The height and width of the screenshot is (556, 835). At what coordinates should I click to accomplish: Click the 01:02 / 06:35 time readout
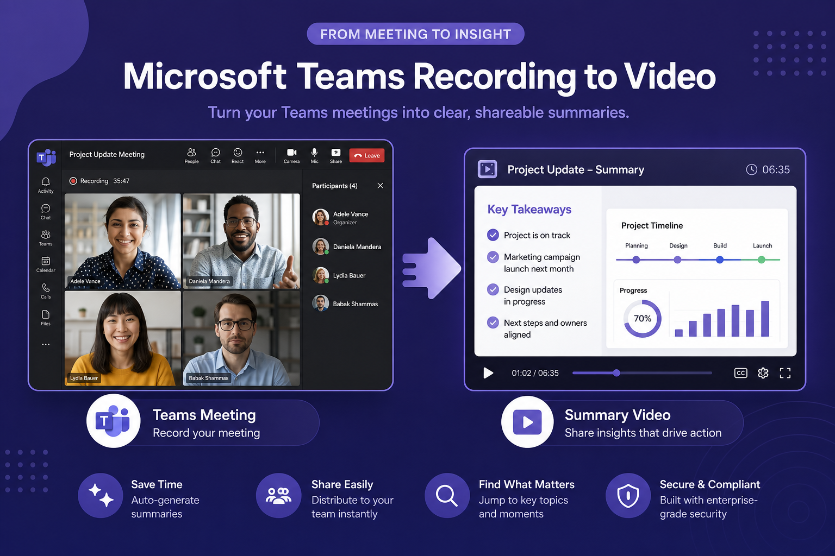coord(535,373)
